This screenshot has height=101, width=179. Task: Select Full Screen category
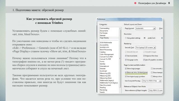coord(104,33)
